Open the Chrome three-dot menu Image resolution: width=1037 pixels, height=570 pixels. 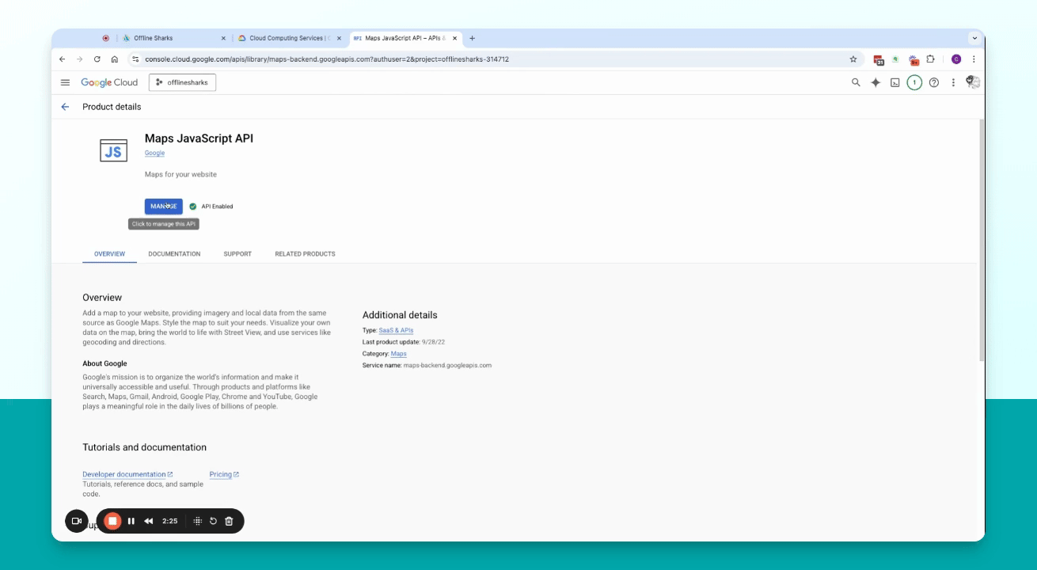click(x=974, y=59)
